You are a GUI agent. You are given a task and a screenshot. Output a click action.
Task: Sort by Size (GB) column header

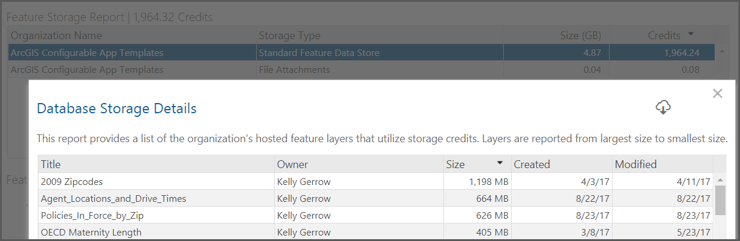point(556,36)
